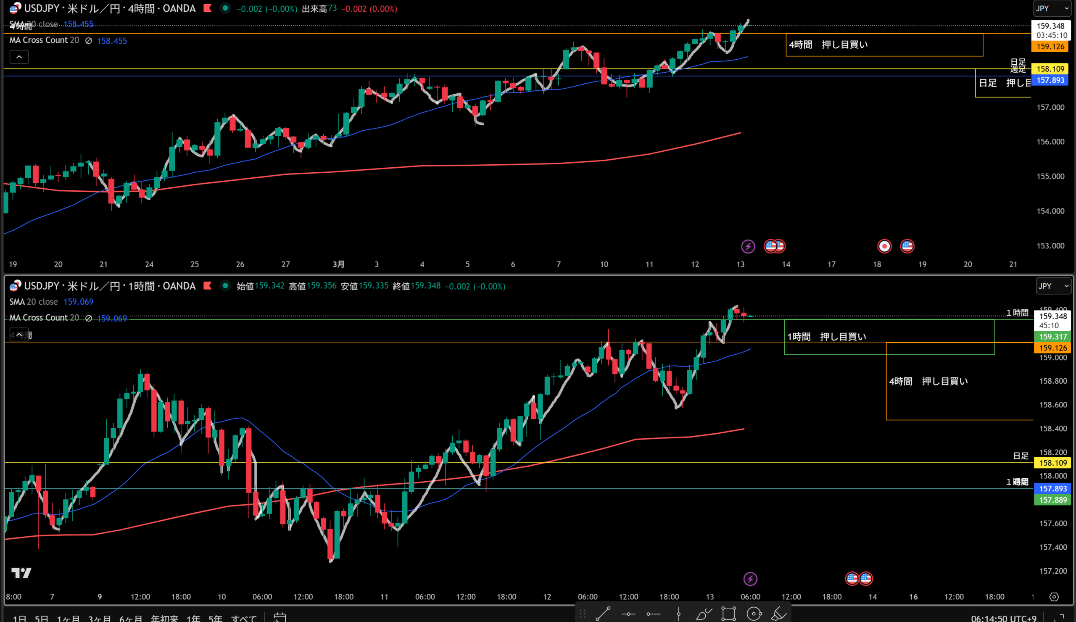Image resolution: width=1076 pixels, height=622 pixels.
Task: Select the highlighter tool
Action: 779,614
